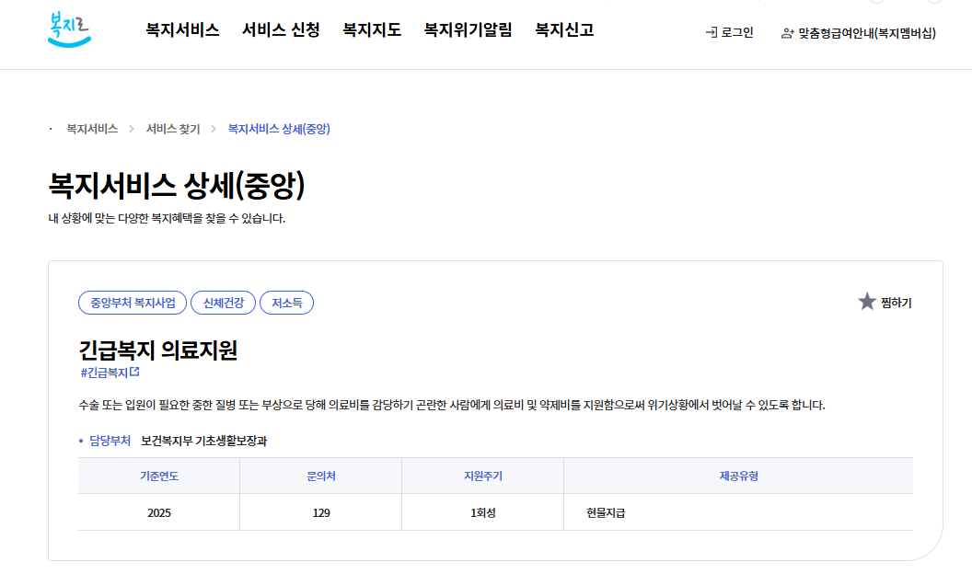This screenshot has height=574, width=972.
Task: Click the 129 contact cell
Action: click(x=321, y=512)
